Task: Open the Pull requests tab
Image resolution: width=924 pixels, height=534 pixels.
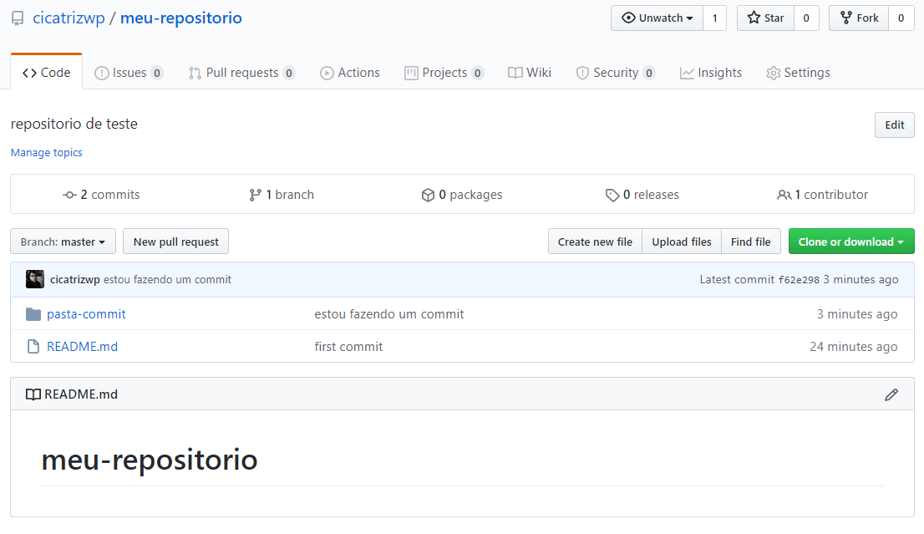Action: [x=241, y=73]
